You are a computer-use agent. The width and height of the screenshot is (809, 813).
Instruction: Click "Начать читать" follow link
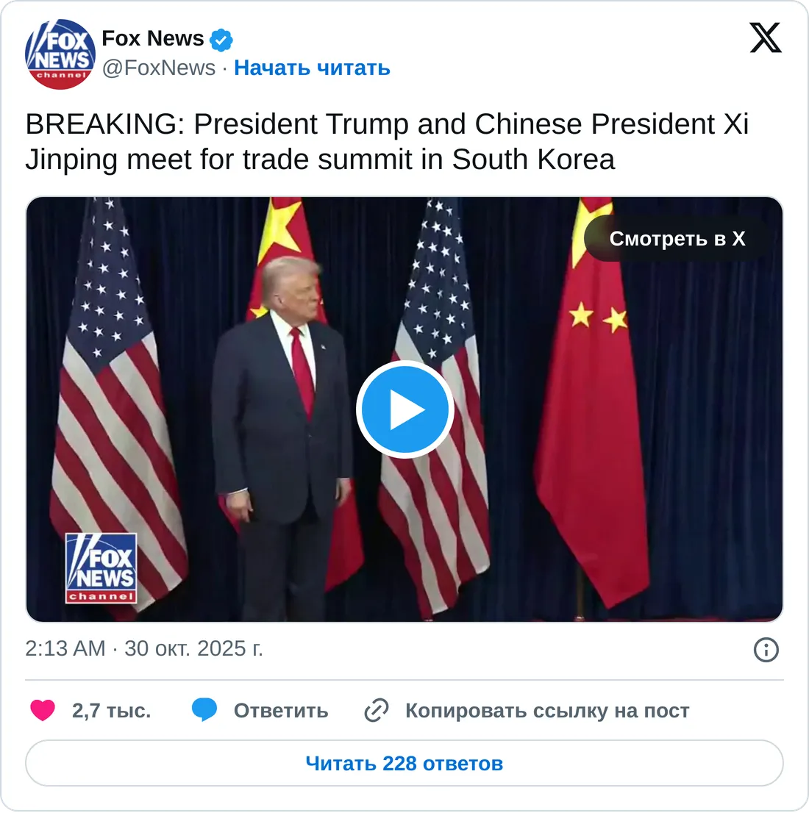tap(312, 68)
